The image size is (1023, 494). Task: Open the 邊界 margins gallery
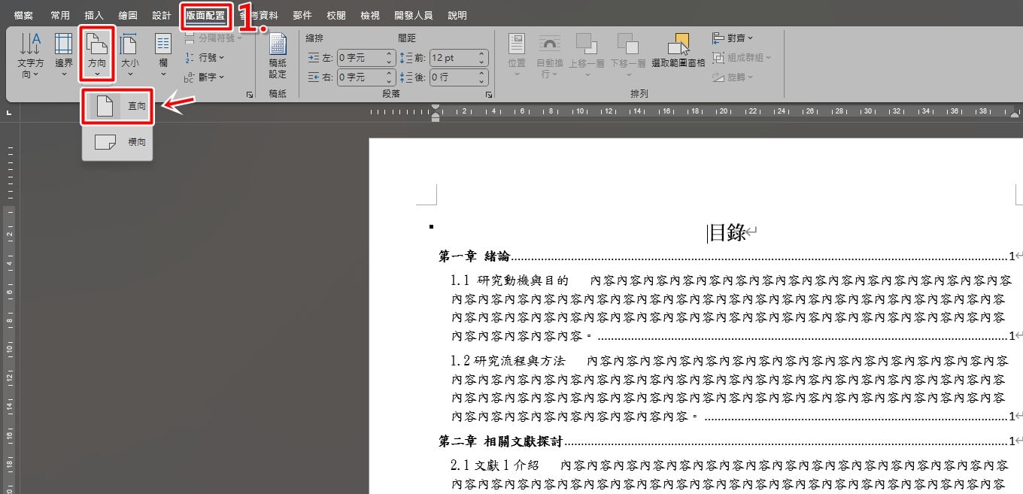64,56
